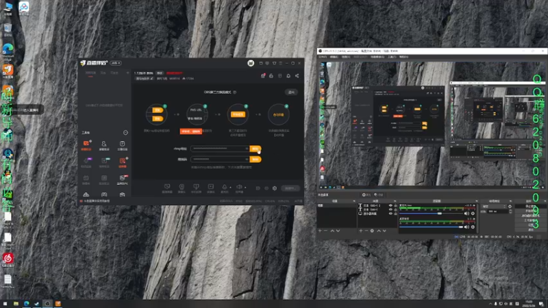Add a new scene in OBS with plus

click(x=320, y=231)
